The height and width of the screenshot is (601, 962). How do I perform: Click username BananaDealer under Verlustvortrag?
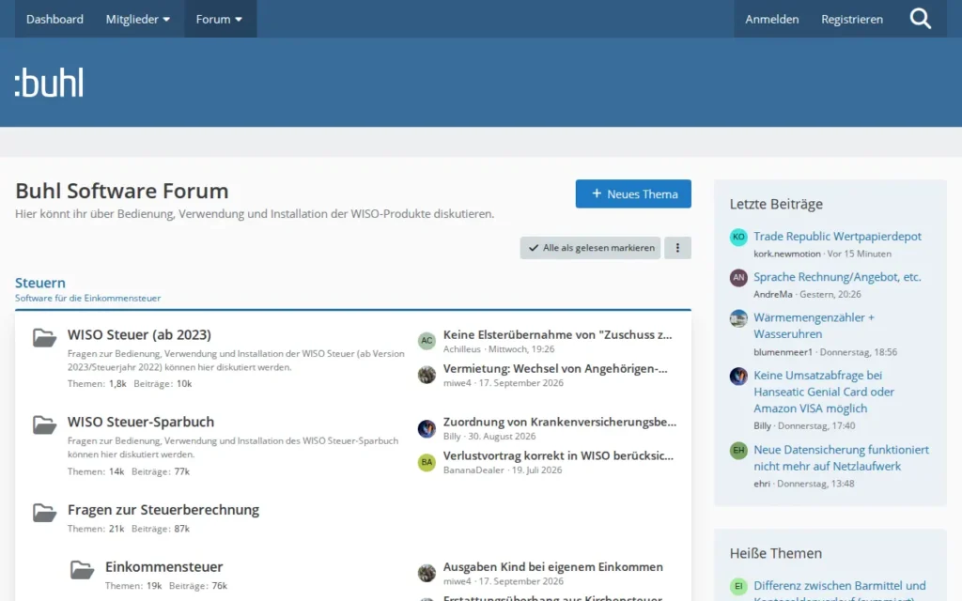click(473, 470)
